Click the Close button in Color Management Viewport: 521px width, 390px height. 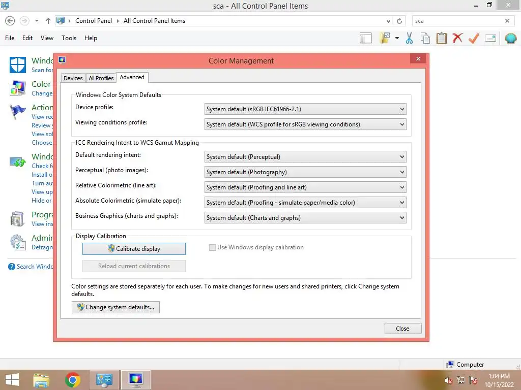(403, 329)
